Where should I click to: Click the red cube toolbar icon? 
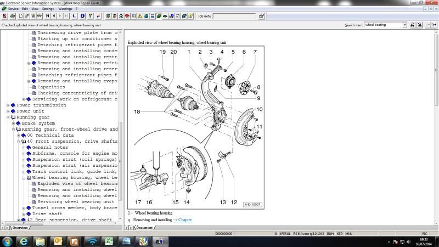click(x=127, y=16)
